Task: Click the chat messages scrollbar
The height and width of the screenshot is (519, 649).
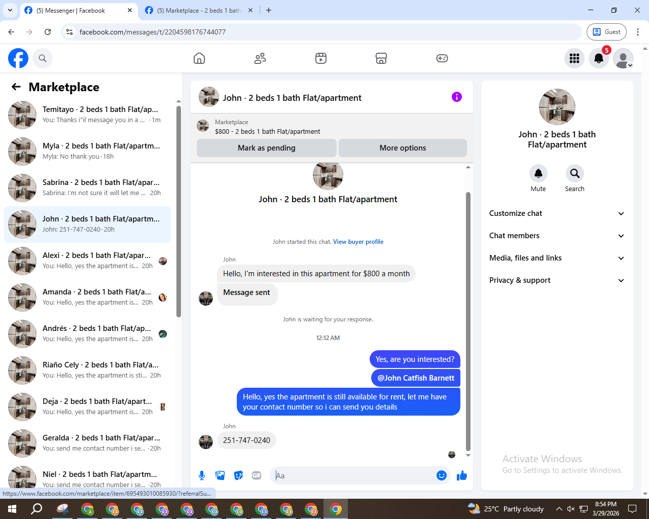Action: [x=468, y=321]
